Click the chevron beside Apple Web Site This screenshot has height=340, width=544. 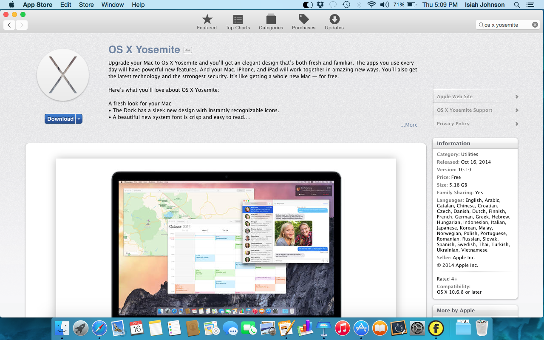click(517, 96)
